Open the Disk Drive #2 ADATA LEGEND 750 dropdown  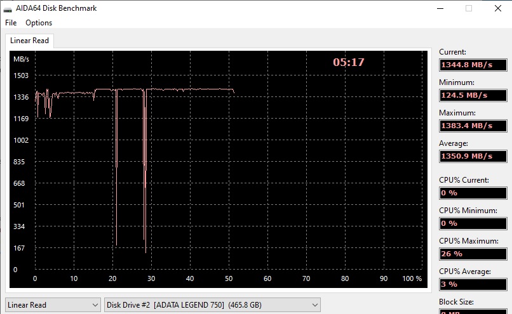point(212,305)
